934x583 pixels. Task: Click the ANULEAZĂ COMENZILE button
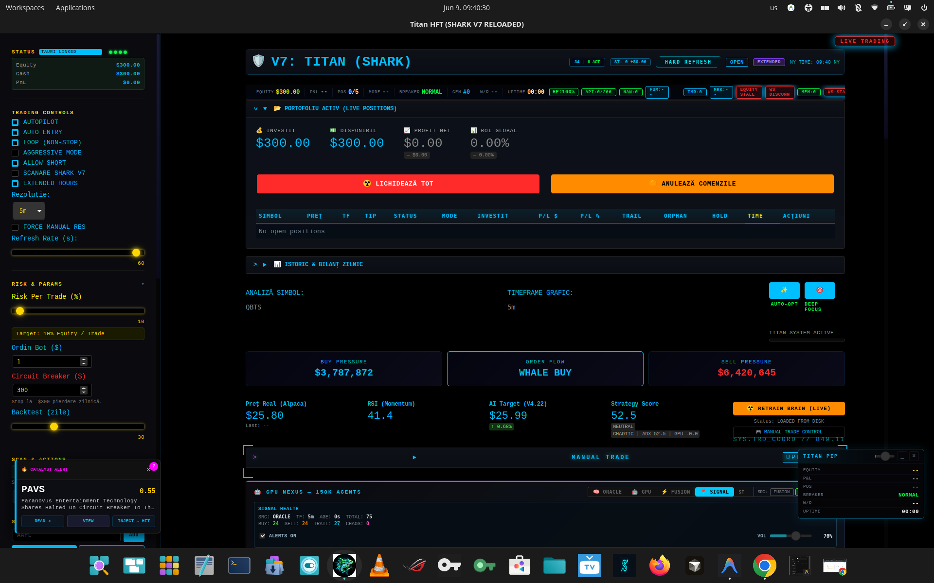(692, 184)
